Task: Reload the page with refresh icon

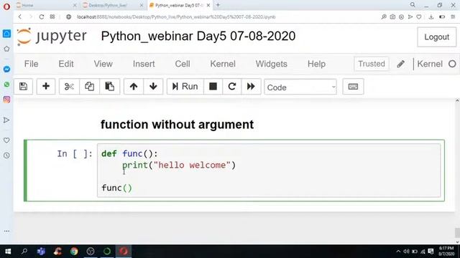Action: tap(42, 17)
